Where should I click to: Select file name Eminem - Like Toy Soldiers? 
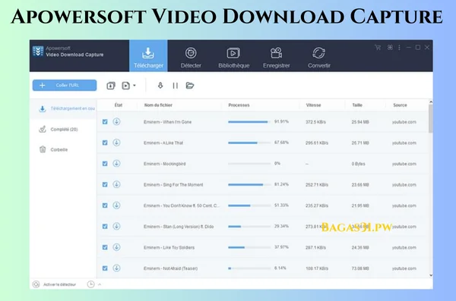pos(169,247)
